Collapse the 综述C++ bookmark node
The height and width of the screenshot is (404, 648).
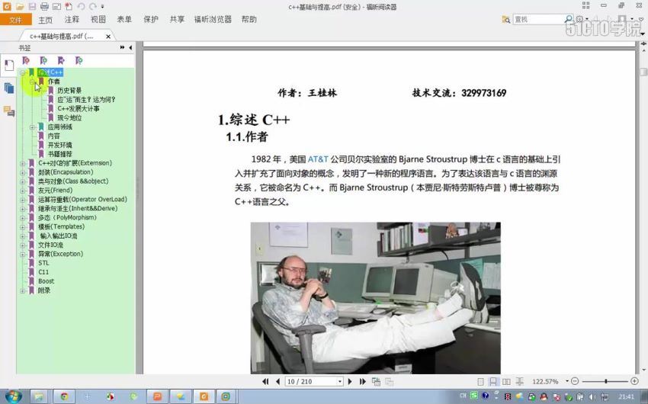23,72
